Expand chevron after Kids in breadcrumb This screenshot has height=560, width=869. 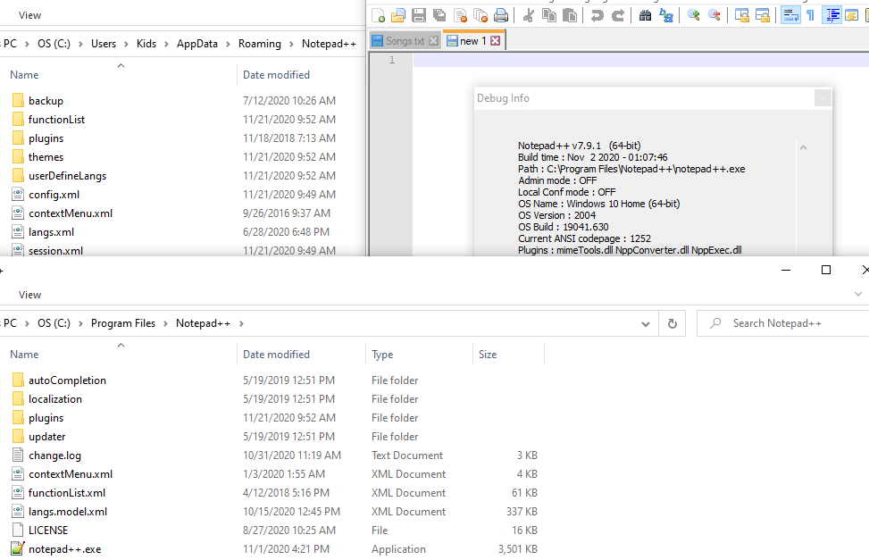click(166, 44)
